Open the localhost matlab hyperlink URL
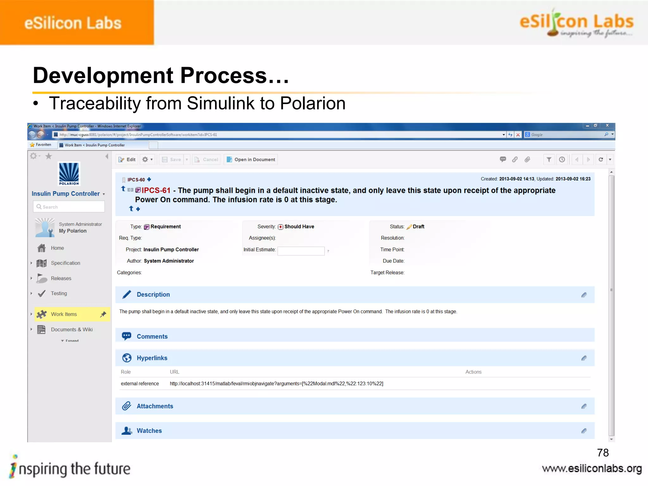 (276, 383)
